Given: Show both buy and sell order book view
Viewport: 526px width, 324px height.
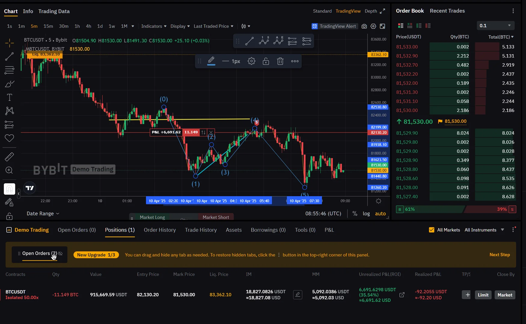Looking at the screenshot, I should 401,26.
